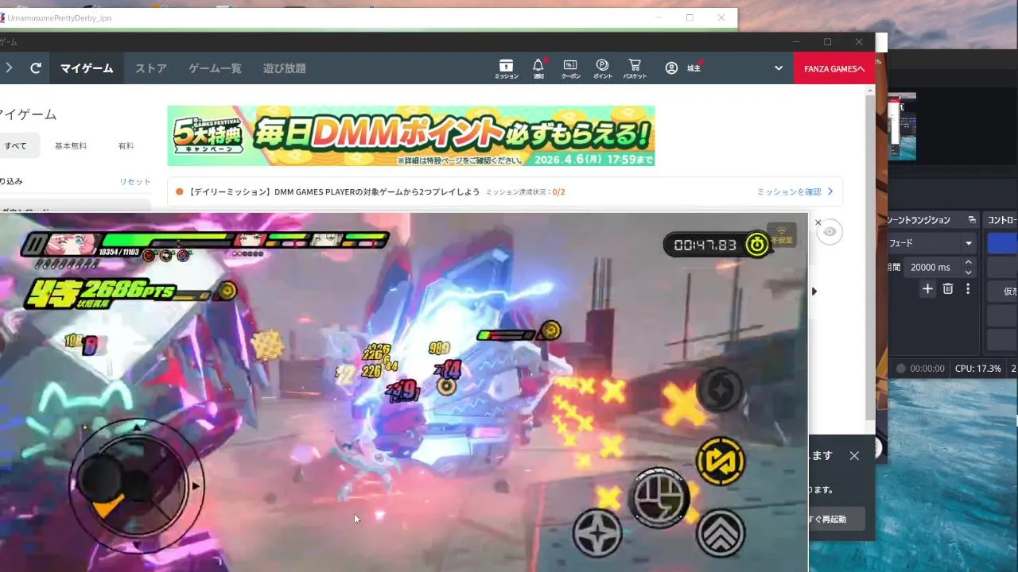Open the ストア tab
This screenshot has height=572, width=1018.
tap(151, 68)
